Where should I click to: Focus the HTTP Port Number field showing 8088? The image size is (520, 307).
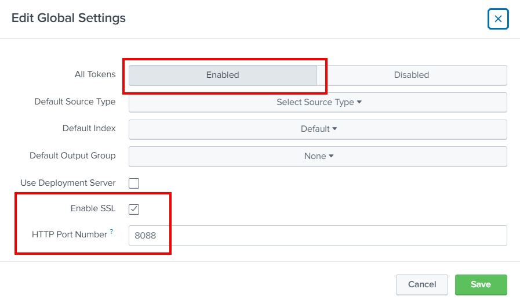pyautogui.click(x=318, y=236)
